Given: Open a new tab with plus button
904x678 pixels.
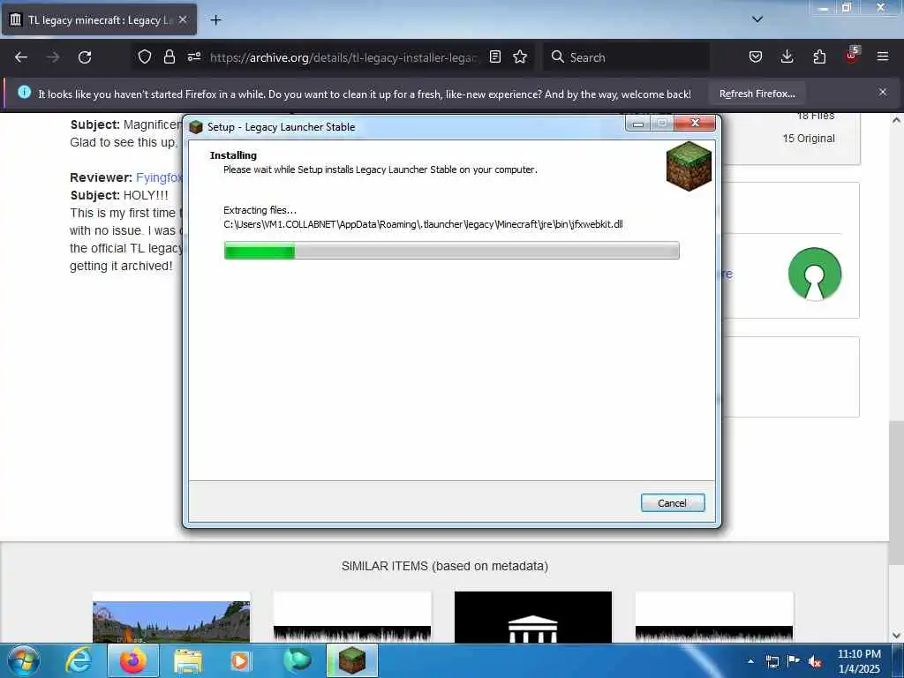Looking at the screenshot, I should [x=215, y=20].
